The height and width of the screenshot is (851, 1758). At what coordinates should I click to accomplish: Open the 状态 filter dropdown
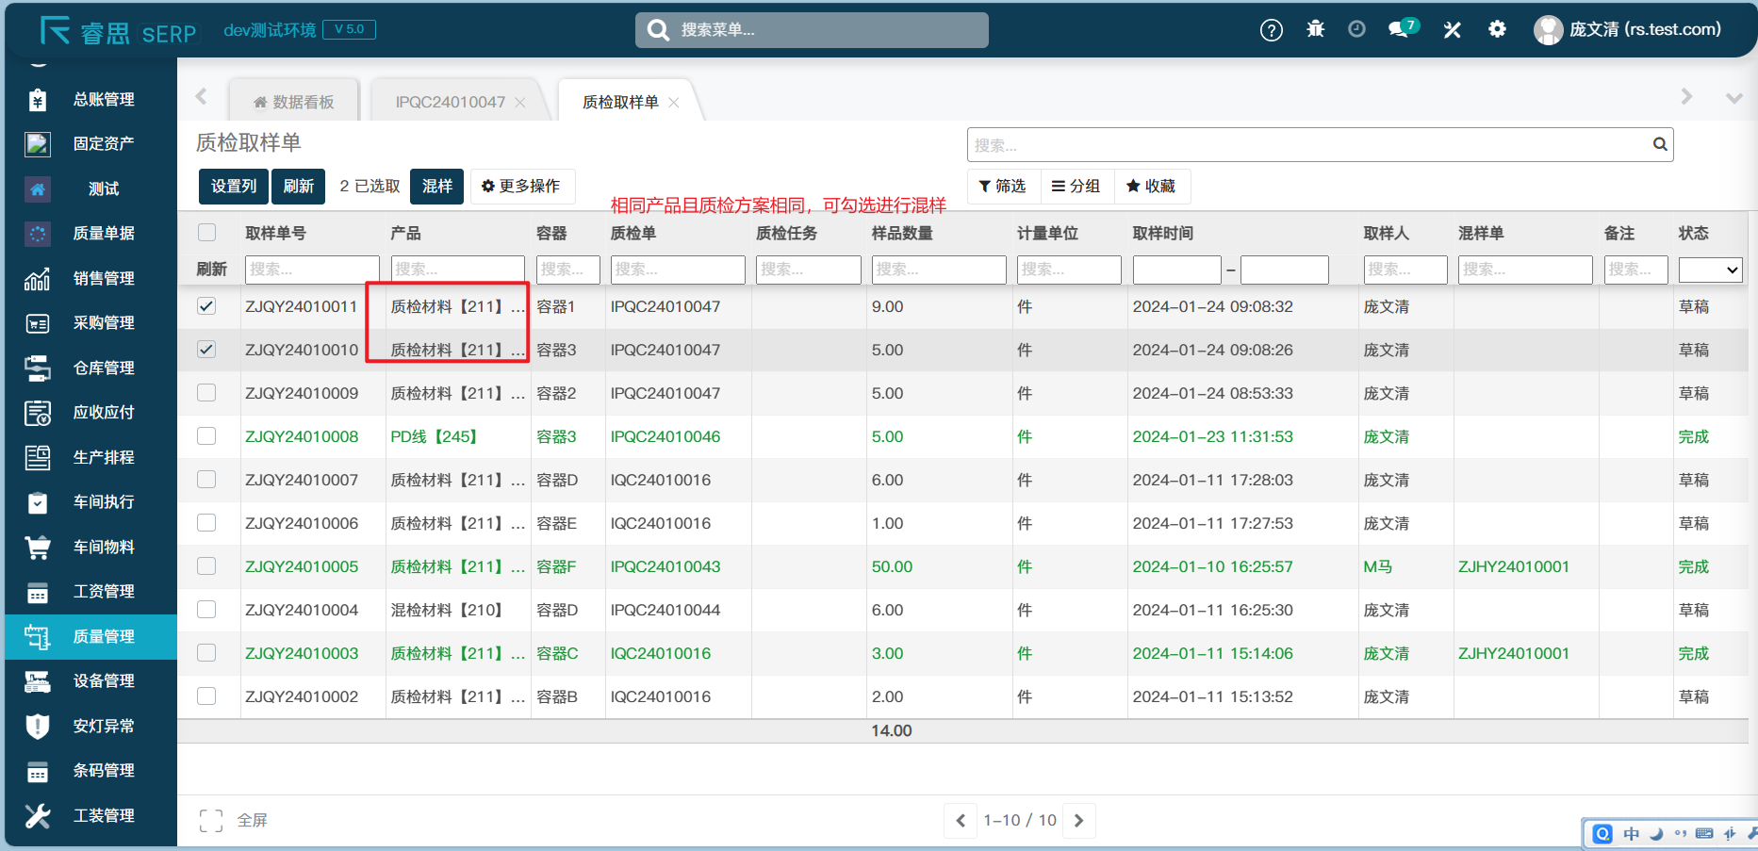click(x=1710, y=270)
